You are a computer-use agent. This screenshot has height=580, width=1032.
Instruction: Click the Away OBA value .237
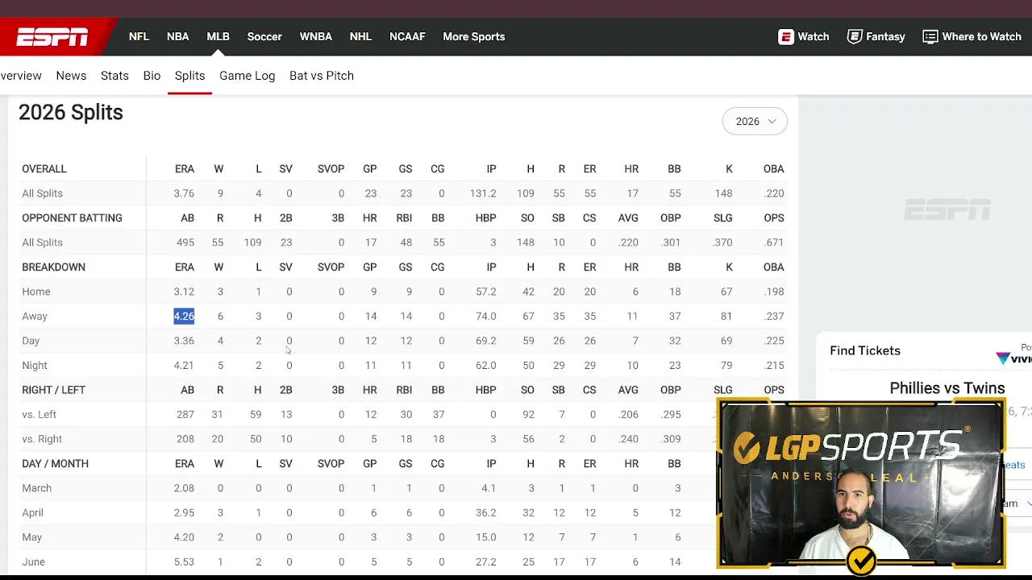pos(774,317)
